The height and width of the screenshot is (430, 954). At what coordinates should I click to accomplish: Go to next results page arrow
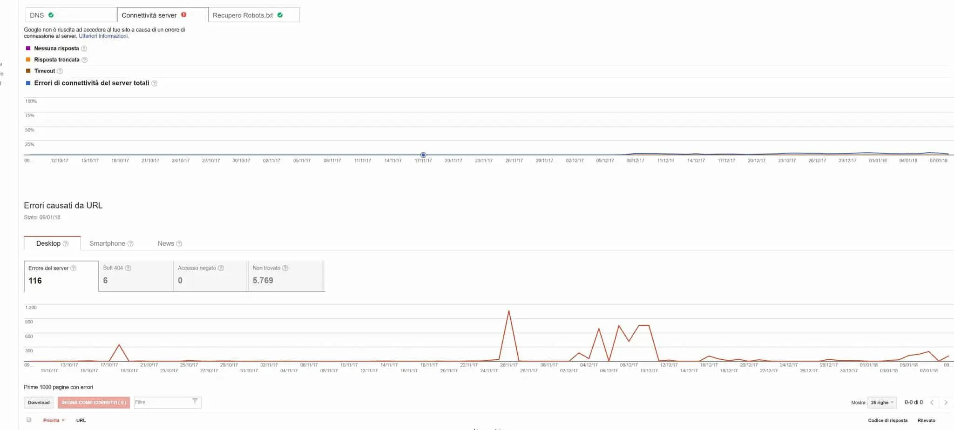click(946, 403)
